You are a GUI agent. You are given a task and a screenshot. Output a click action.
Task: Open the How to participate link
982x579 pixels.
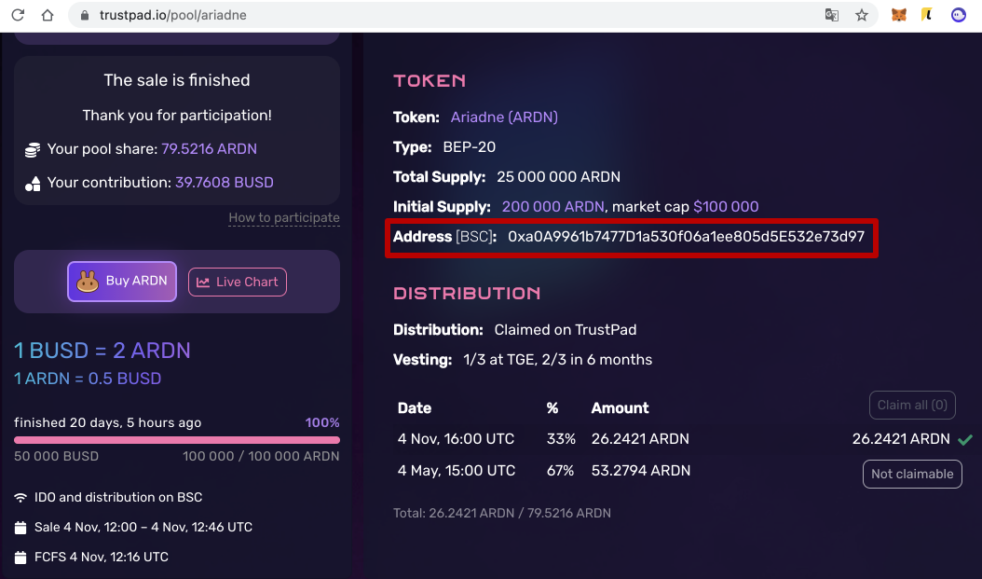tap(284, 218)
